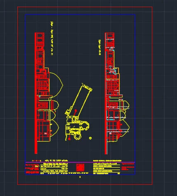Select the thick red vertical wall of right plan
The width and height of the screenshot is (177, 196).
pyautogui.click(x=106, y=94)
